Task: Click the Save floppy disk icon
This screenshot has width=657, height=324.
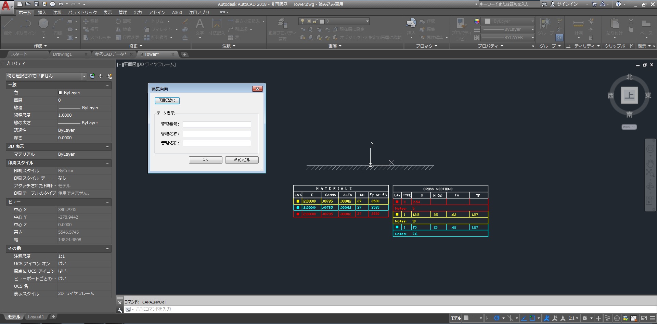Action: point(36,4)
